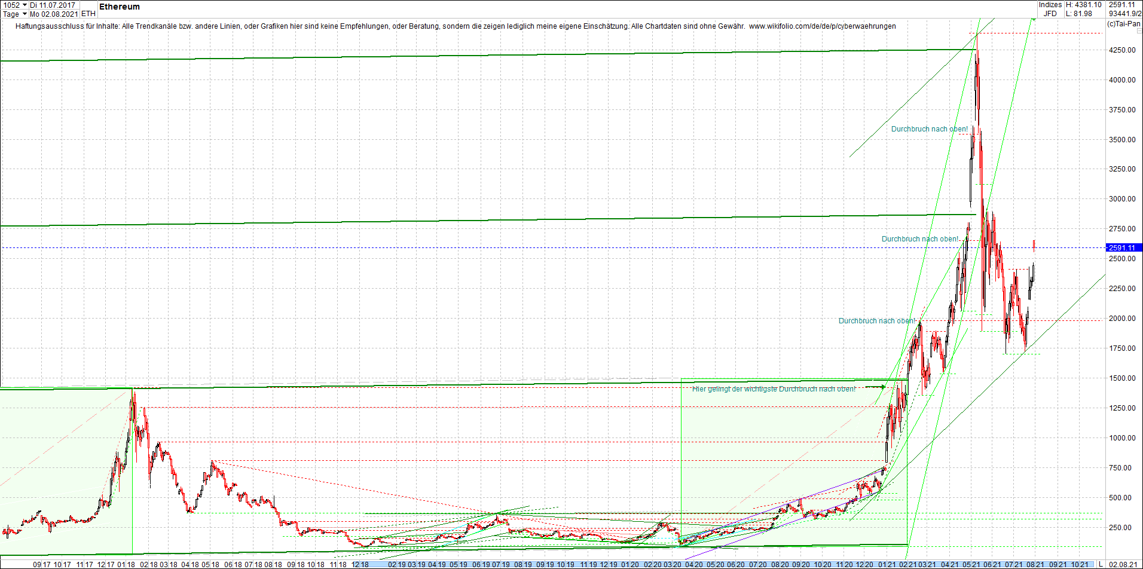Click the topmost Durchbruch nach oben annotation
Viewport: 1143px width, 569px height.
[x=929, y=129]
